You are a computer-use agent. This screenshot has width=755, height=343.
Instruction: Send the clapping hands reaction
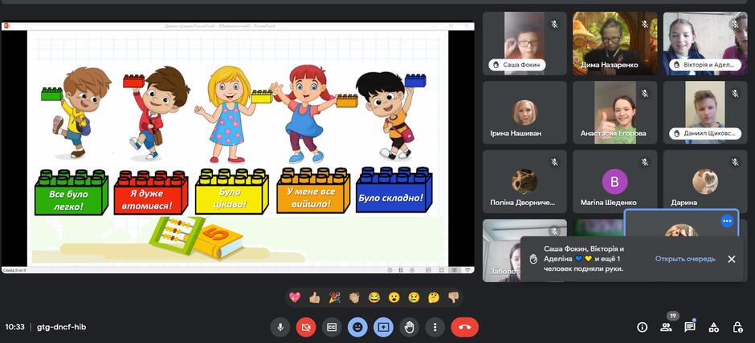(x=354, y=297)
